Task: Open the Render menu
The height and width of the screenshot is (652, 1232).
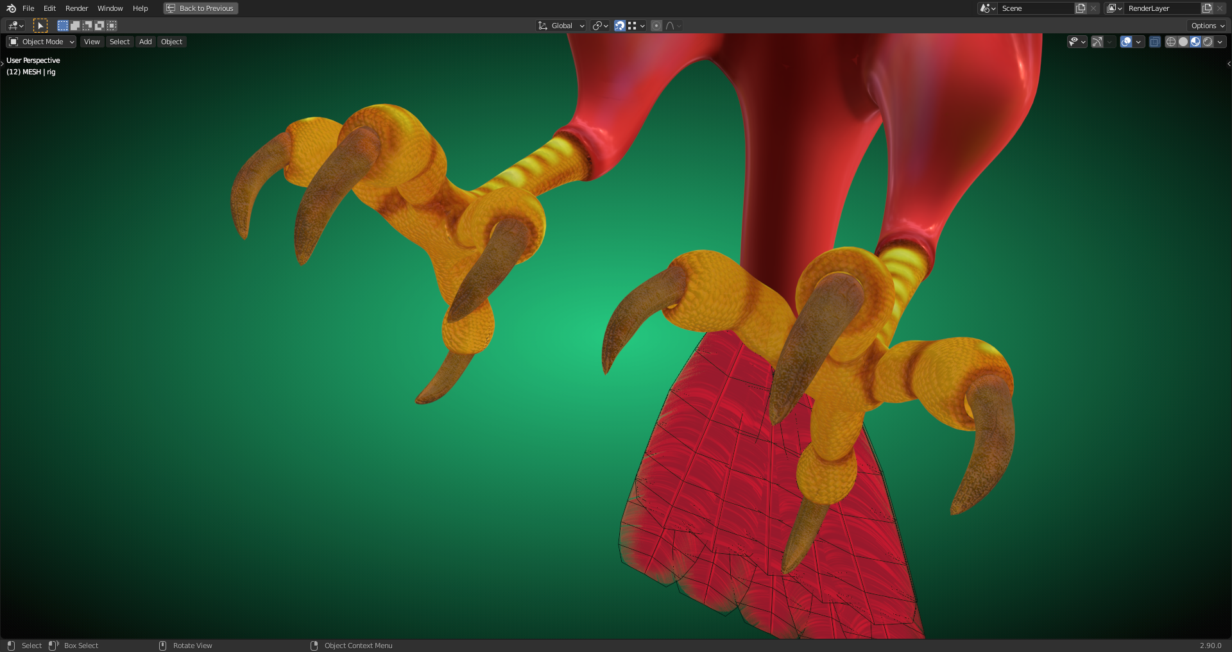Action: (x=76, y=8)
